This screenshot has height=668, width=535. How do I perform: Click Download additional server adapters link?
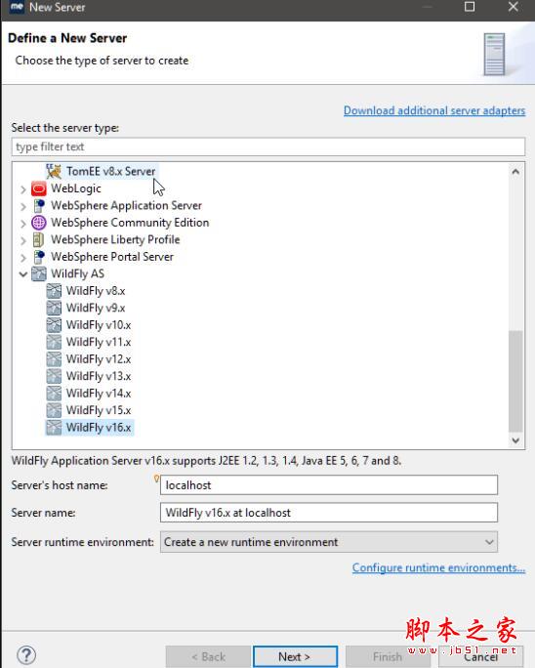coord(434,110)
